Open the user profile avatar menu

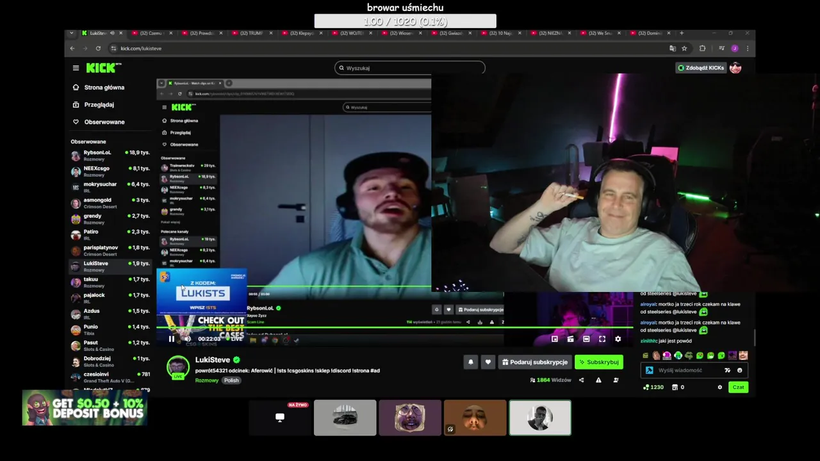(x=735, y=68)
